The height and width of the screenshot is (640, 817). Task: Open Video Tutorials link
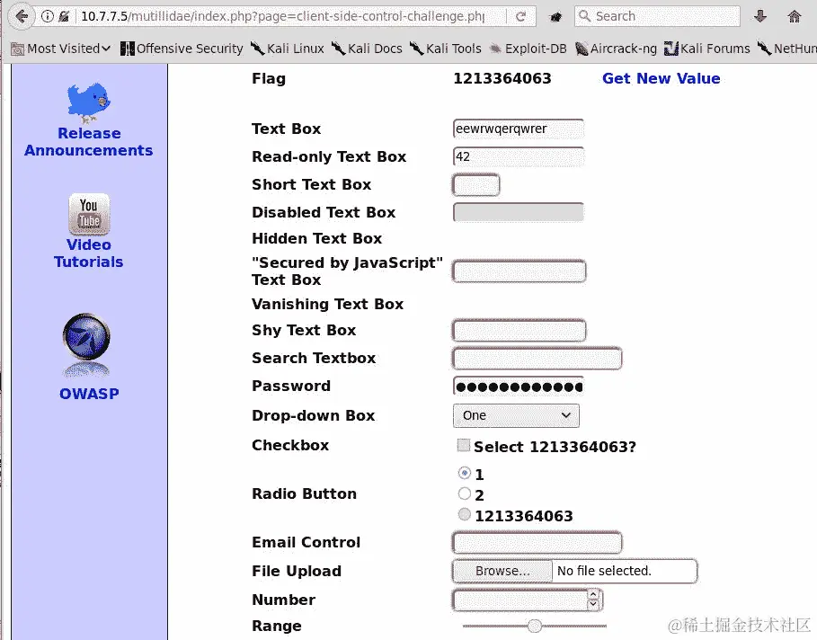pyautogui.click(x=89, y=253)
